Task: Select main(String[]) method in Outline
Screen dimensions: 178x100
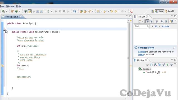Action: point(155,72)
